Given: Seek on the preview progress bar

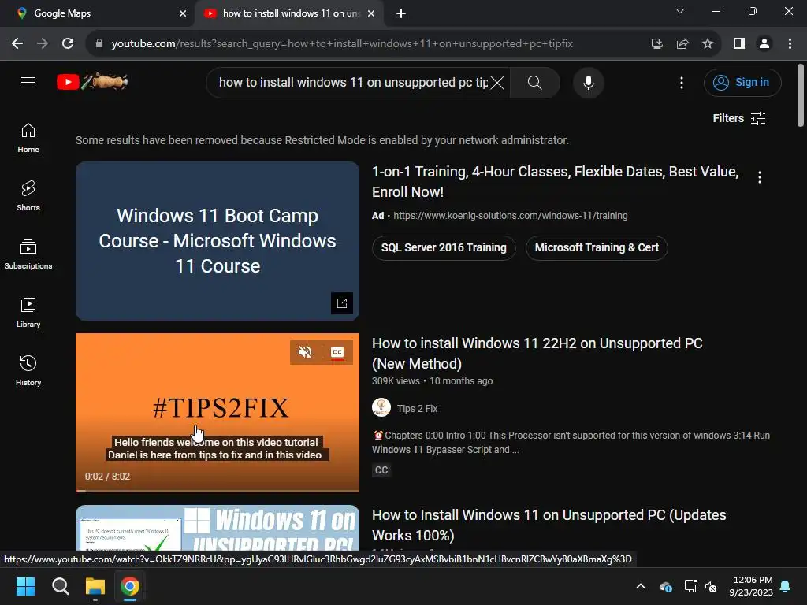Looking at the screenshot, I should [218, 490].
